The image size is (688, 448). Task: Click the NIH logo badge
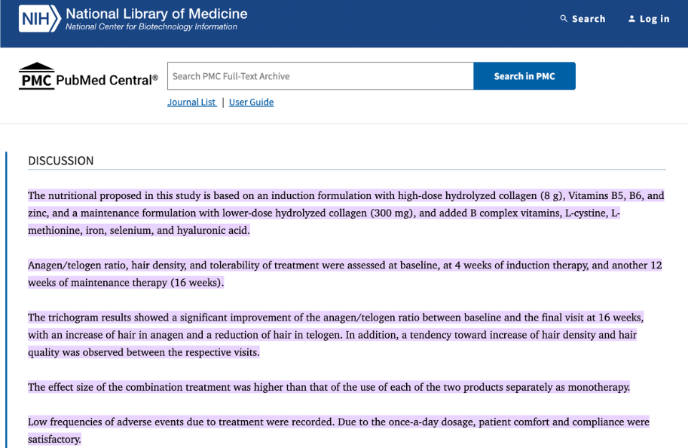click(x=39, y=19)
